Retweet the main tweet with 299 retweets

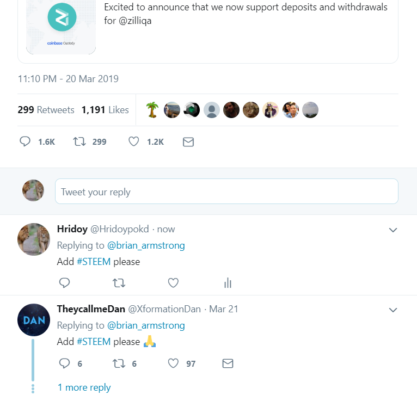(x=79, y=141)
